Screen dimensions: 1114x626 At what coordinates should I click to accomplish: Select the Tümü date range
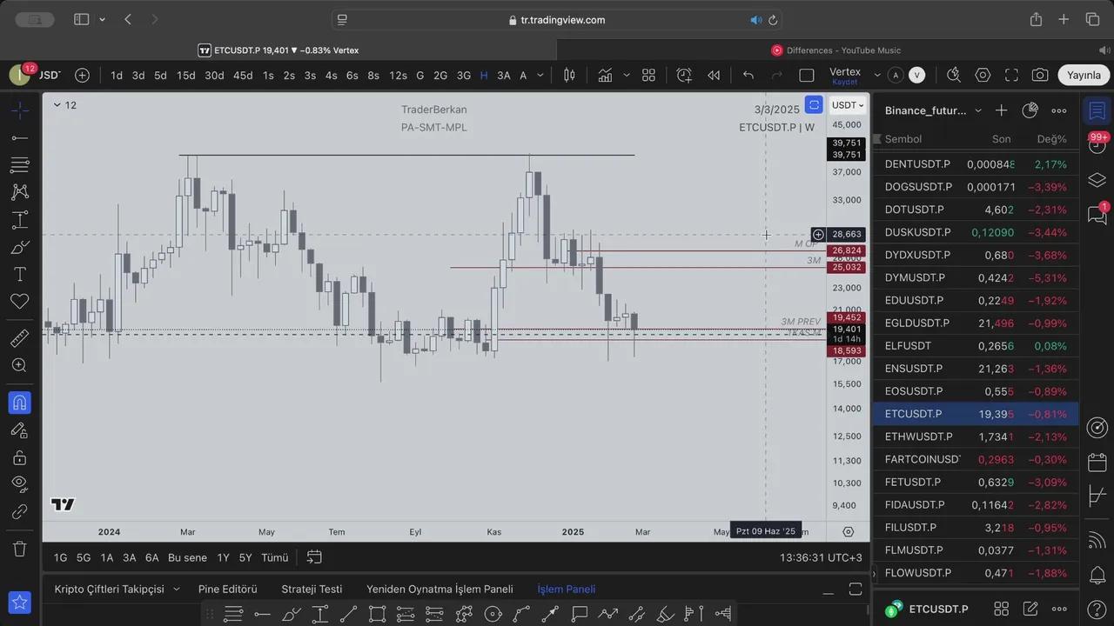pos(274,557)
